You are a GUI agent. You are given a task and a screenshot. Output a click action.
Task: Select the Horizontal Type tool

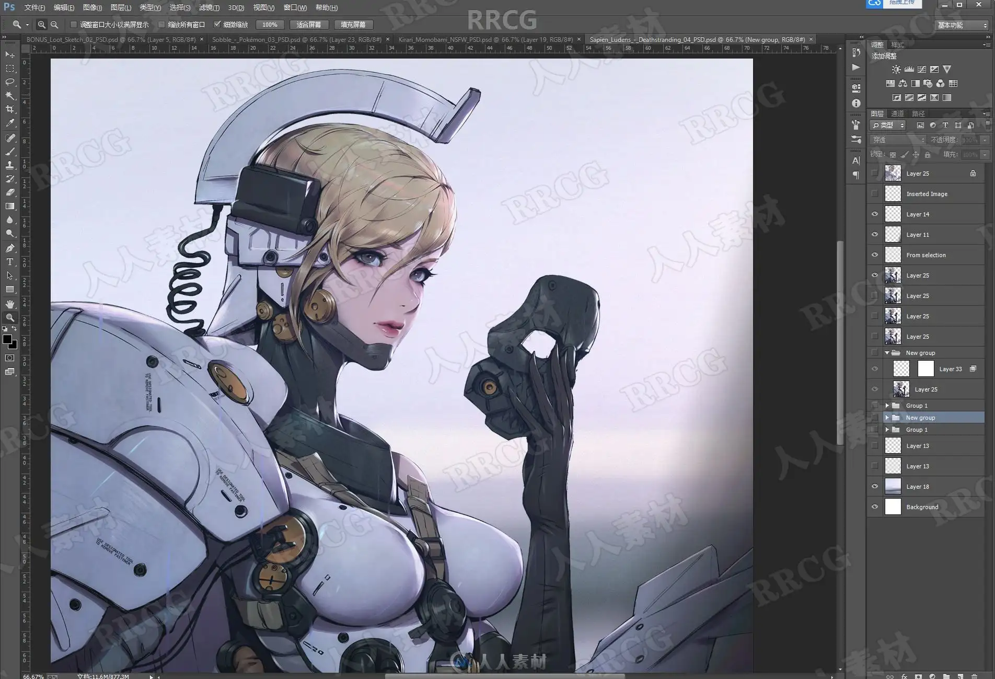[x=10, y=262]
